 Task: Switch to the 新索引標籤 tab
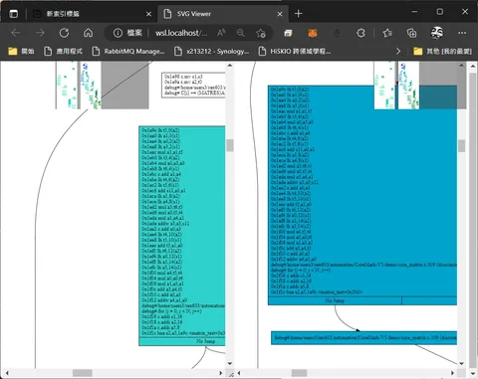93,14
